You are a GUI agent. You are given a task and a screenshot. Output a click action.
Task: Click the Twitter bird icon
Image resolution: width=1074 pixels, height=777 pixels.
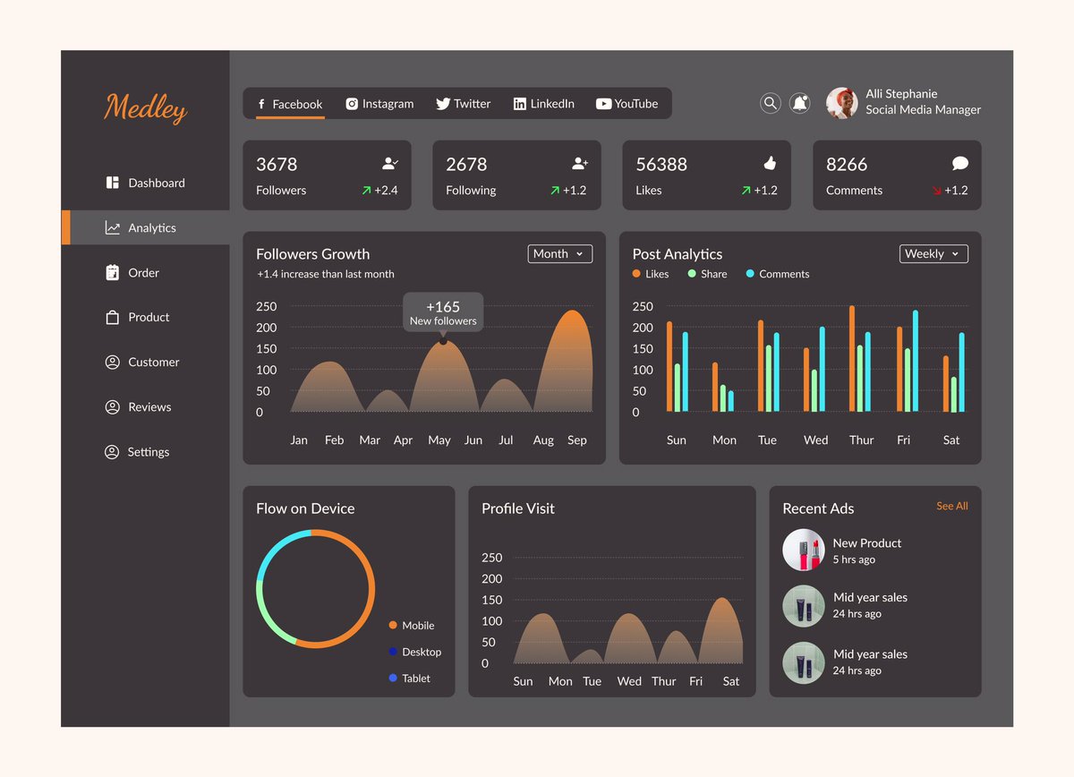click(x=443, y=104)
